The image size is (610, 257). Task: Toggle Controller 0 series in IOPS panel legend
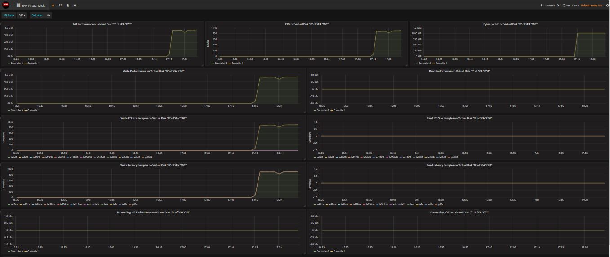[221, 63]
